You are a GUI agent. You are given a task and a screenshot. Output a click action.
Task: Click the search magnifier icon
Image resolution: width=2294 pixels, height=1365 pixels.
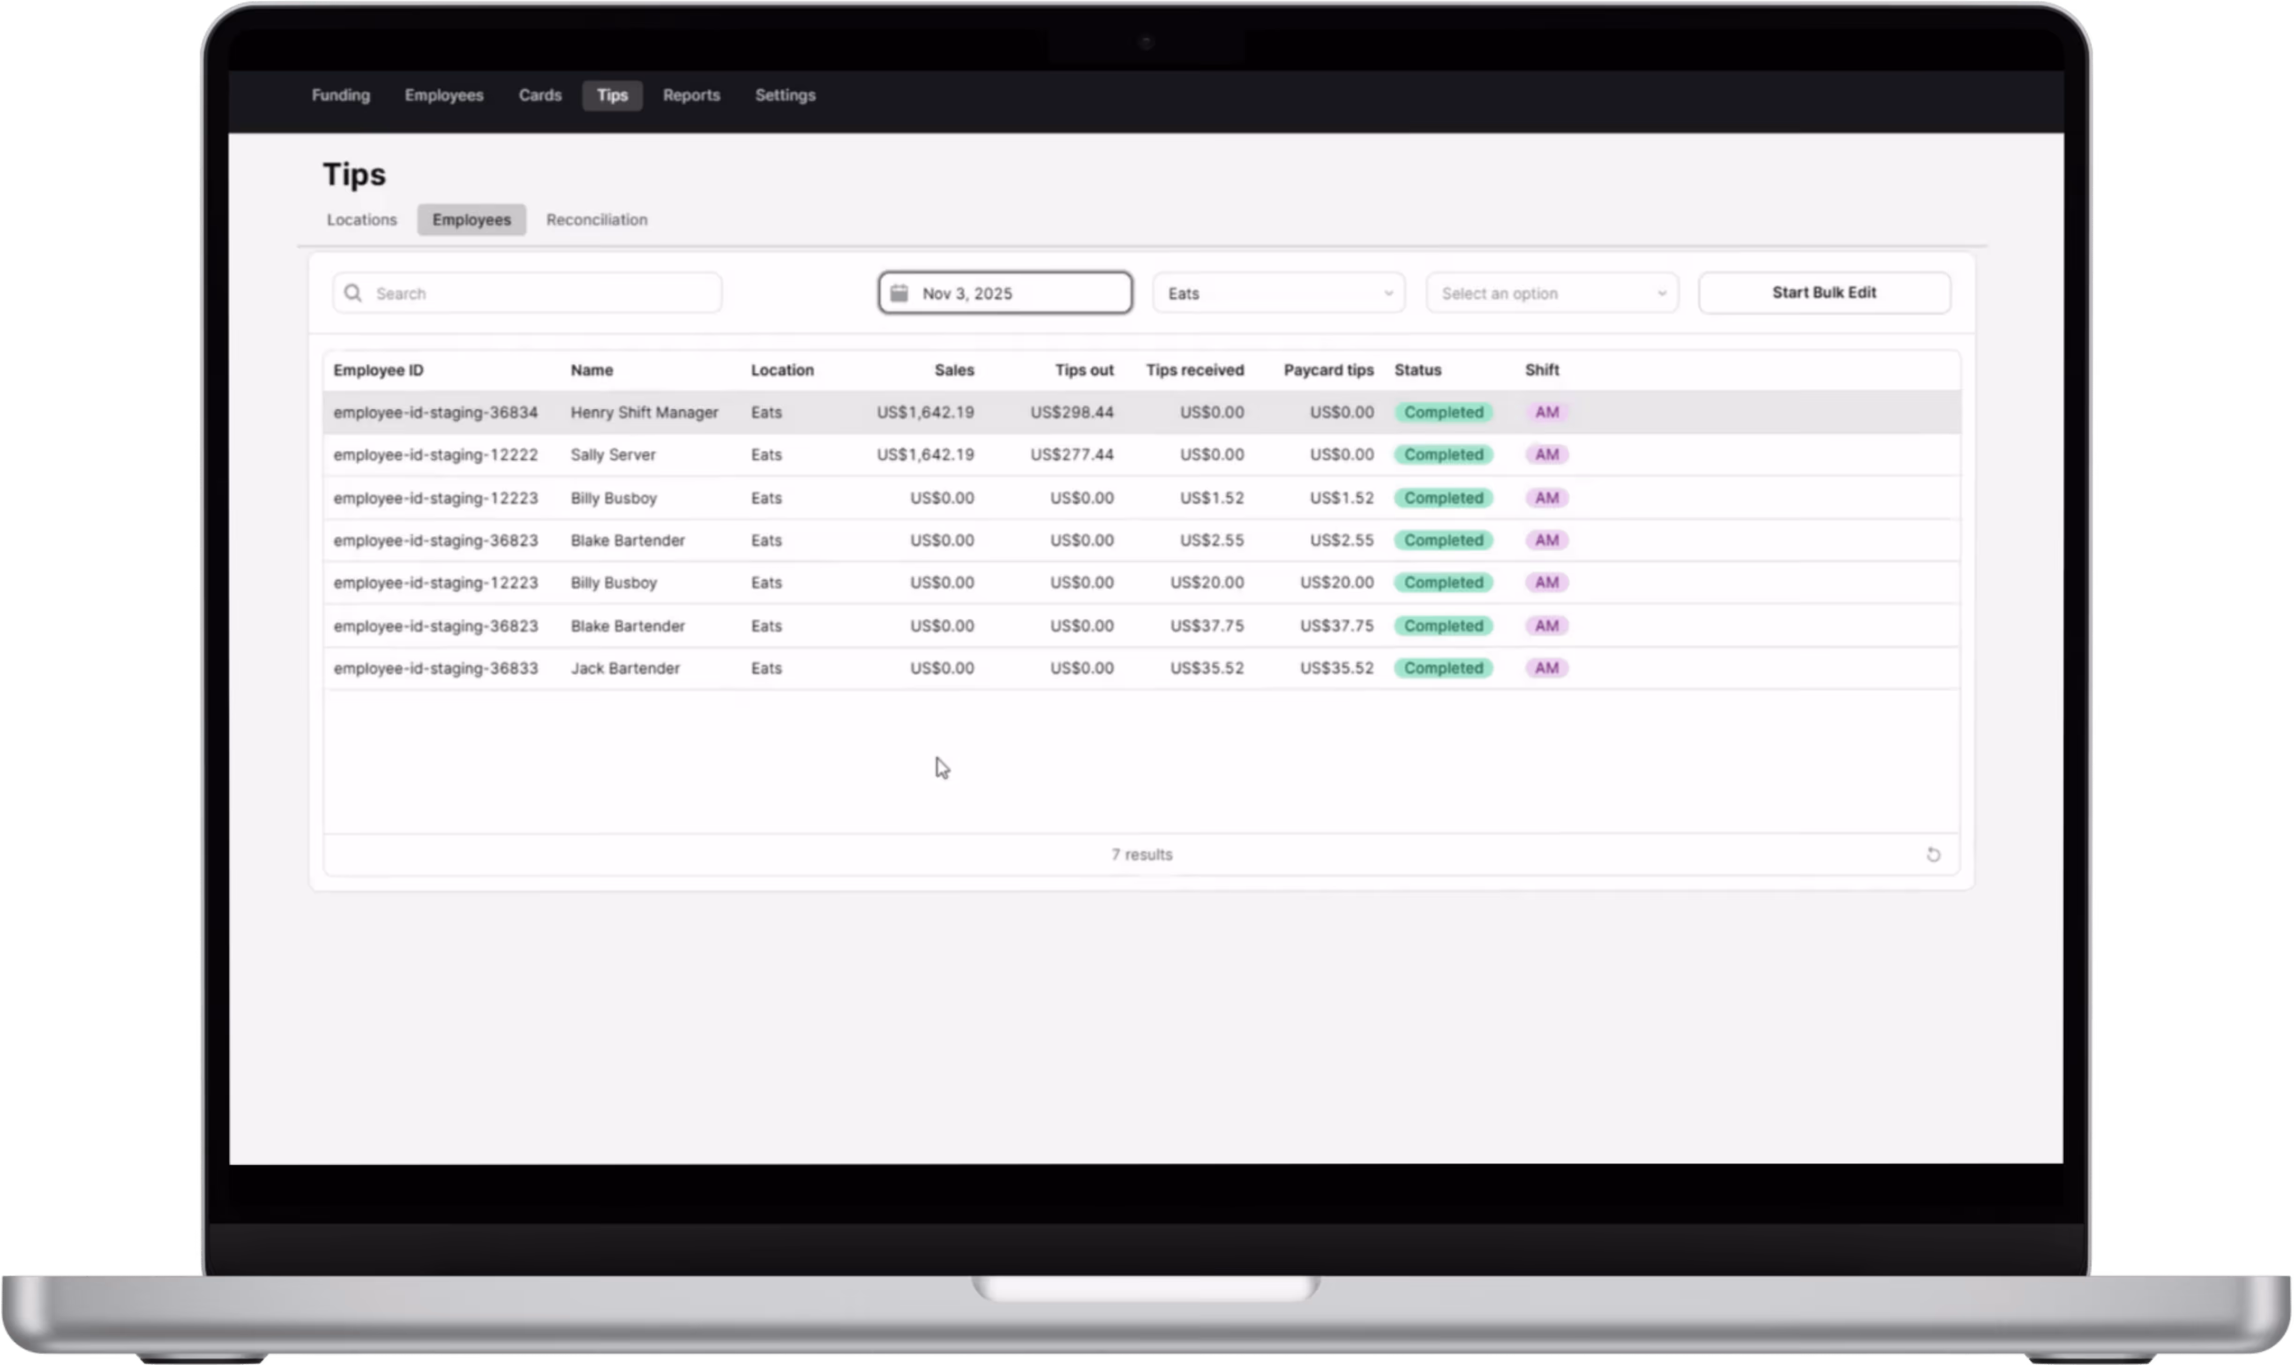(x=352, y=293)
